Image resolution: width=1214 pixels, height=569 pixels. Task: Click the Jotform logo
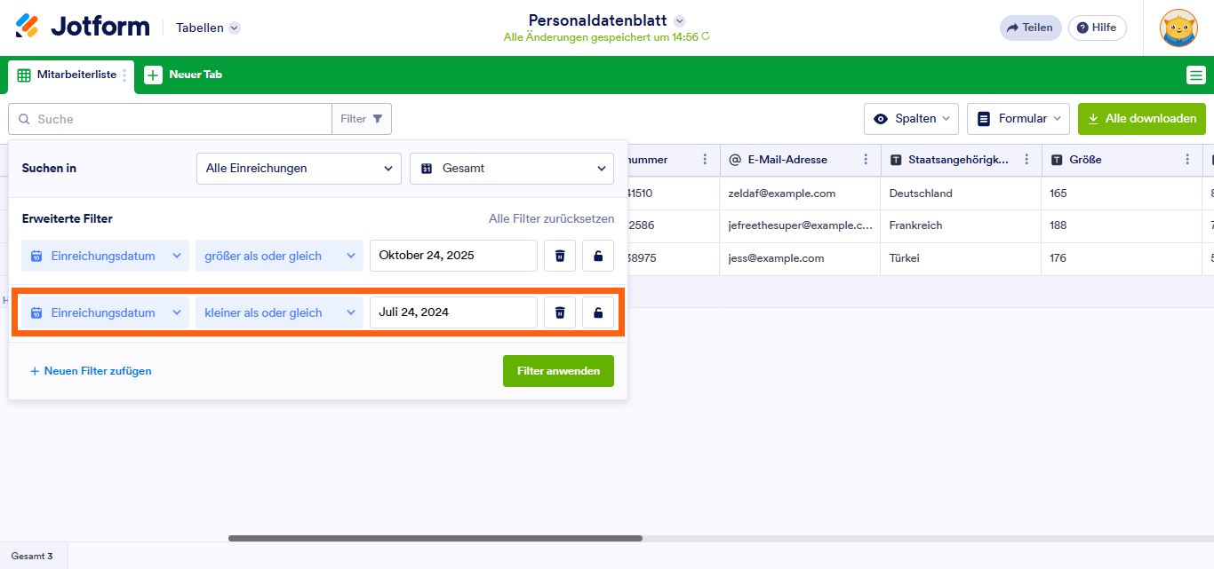[x=83, y=27]
